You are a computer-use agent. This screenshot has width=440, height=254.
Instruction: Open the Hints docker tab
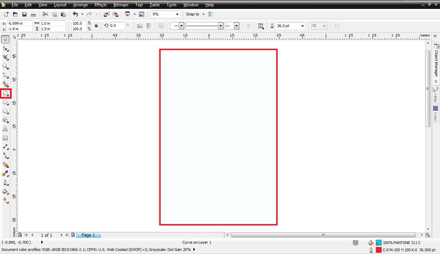click(x=436, y=95)
